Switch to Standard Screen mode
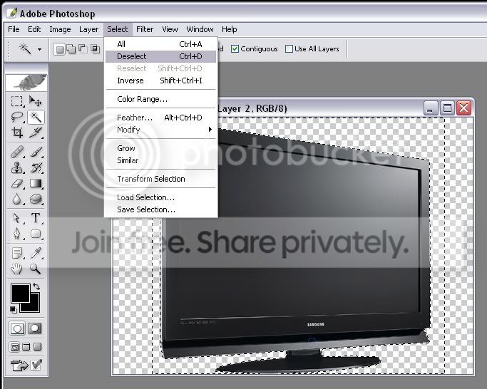 pyautogui.click(x=14, y=347)
